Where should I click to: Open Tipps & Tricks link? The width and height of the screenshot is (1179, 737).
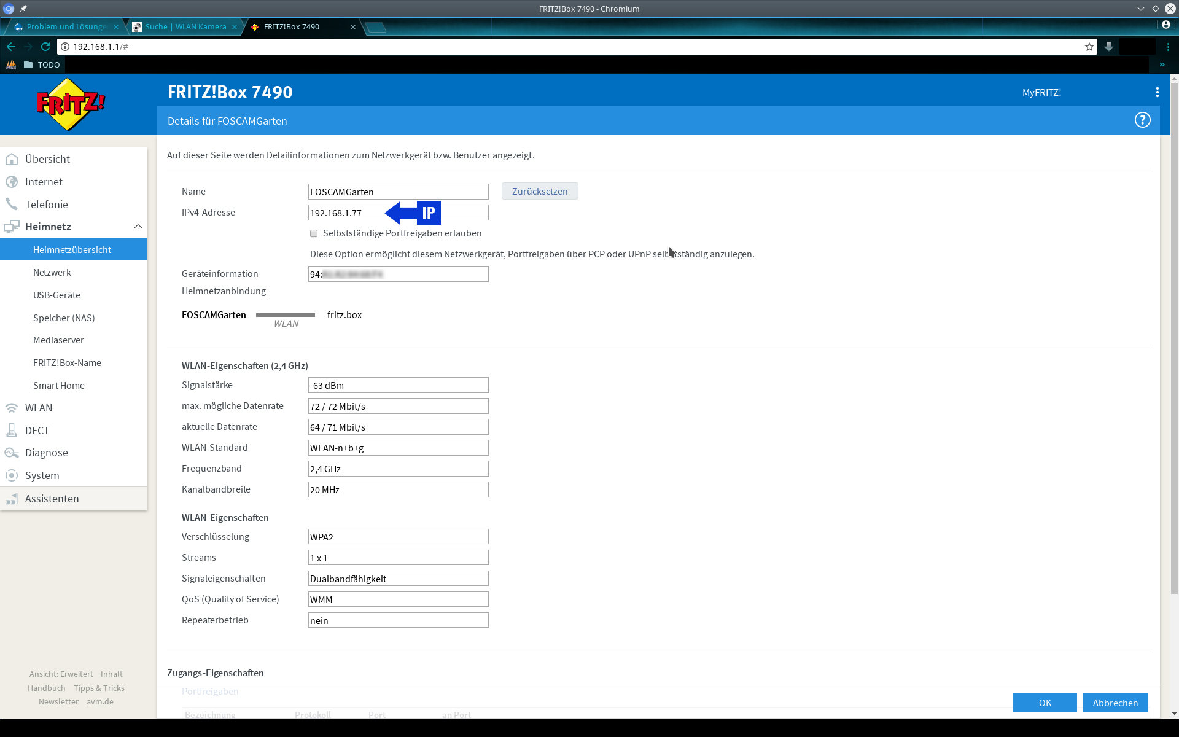(99, 688)
